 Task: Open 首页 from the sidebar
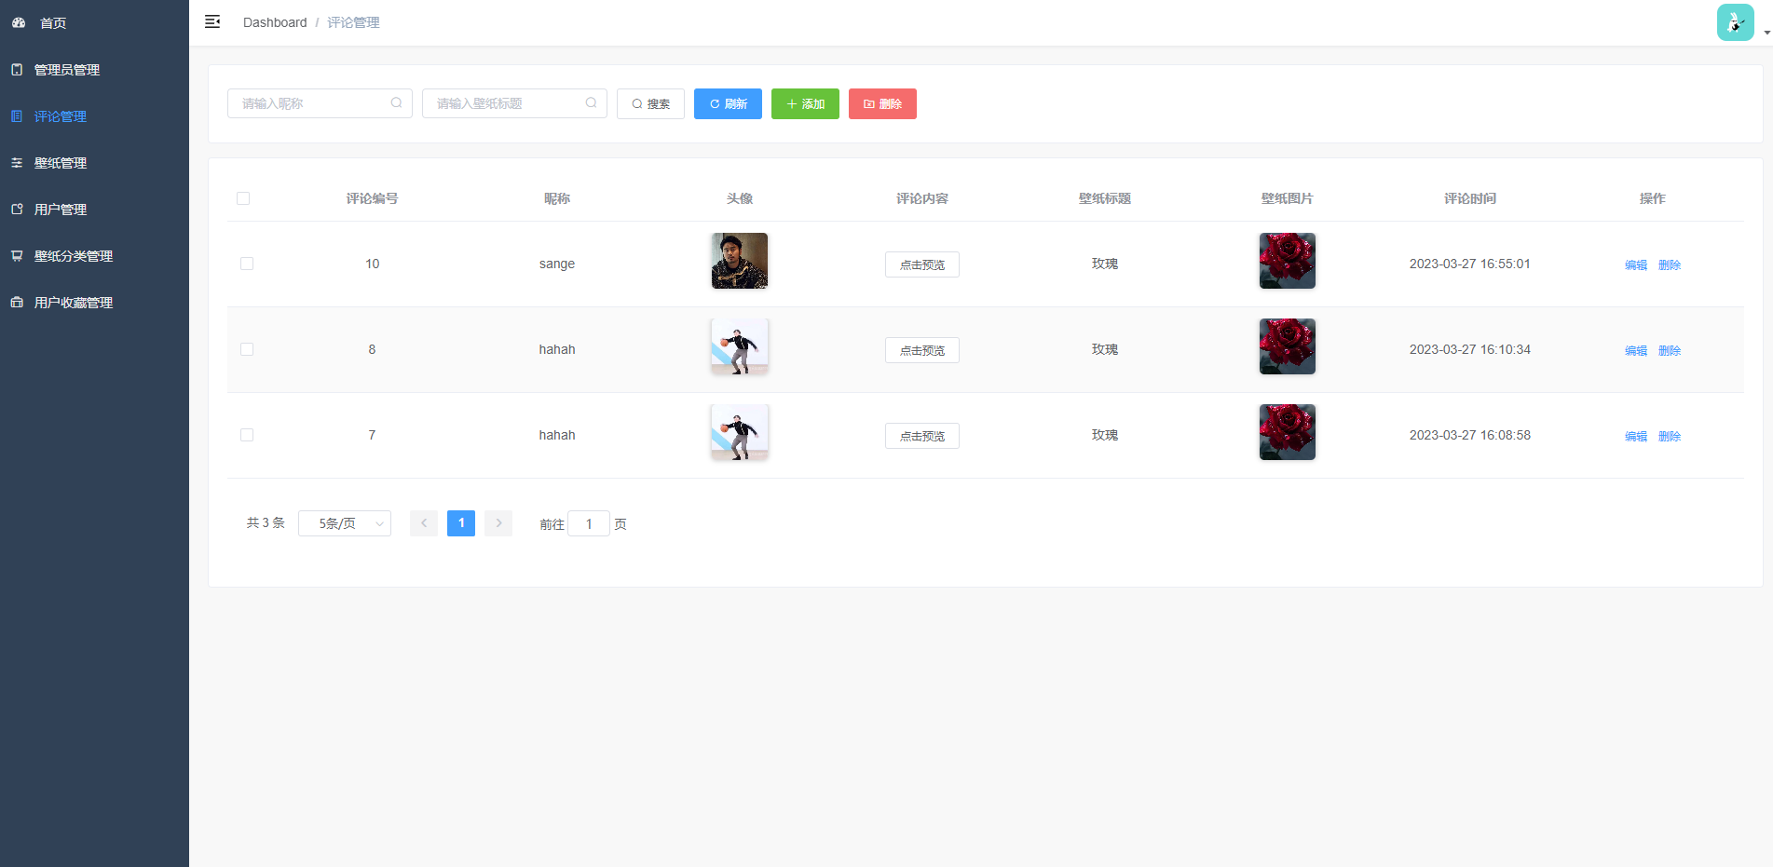[53, 23]
